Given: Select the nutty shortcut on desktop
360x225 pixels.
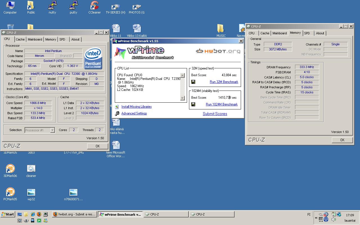Looking at the screenshot, I should (x=52, y=8).
